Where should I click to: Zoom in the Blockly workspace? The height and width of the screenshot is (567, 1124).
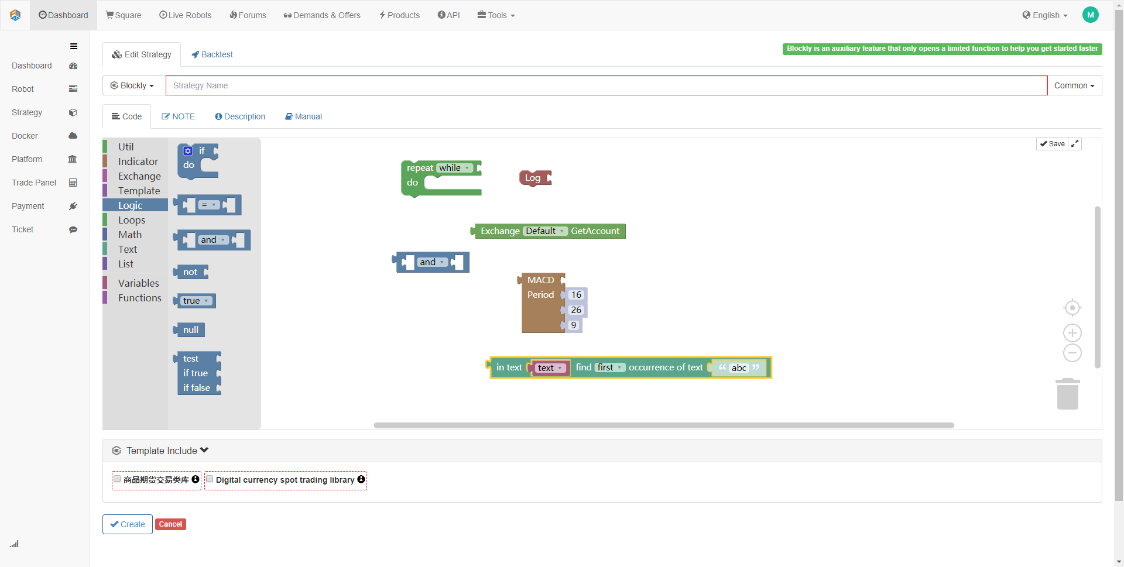1072,333
